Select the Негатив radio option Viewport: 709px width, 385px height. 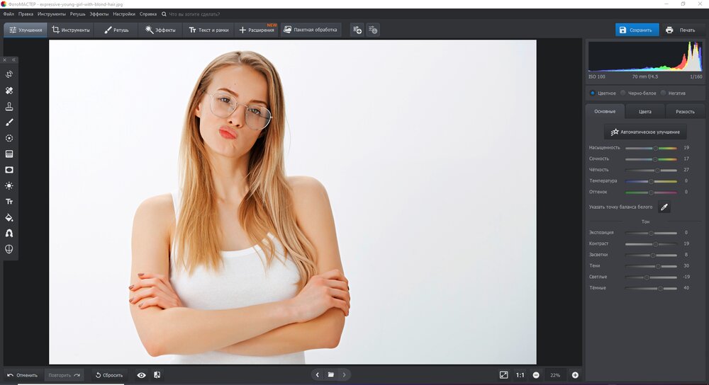663,93
